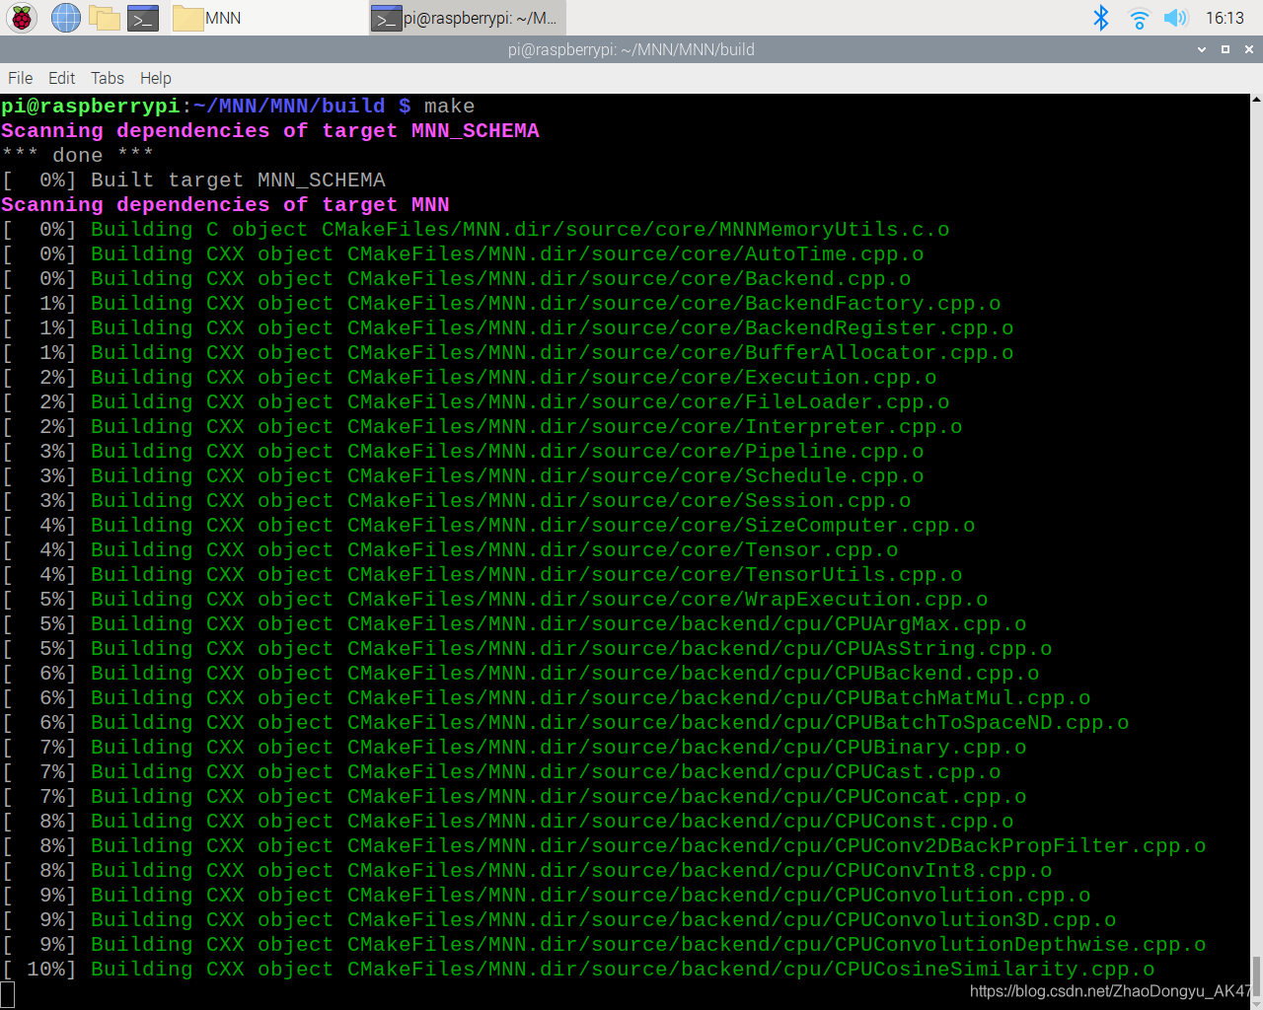The width and height of the screenshot is (1263, 1010).
Task: Click the line containing SizeComputer.cpp.o
Action: [x=488, y=526]
